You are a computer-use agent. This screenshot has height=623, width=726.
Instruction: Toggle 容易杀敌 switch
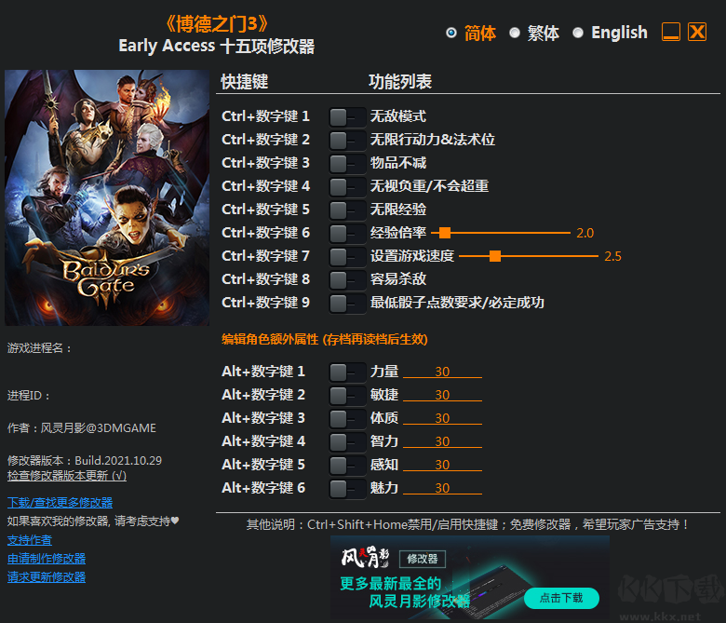tap(347, 279)
